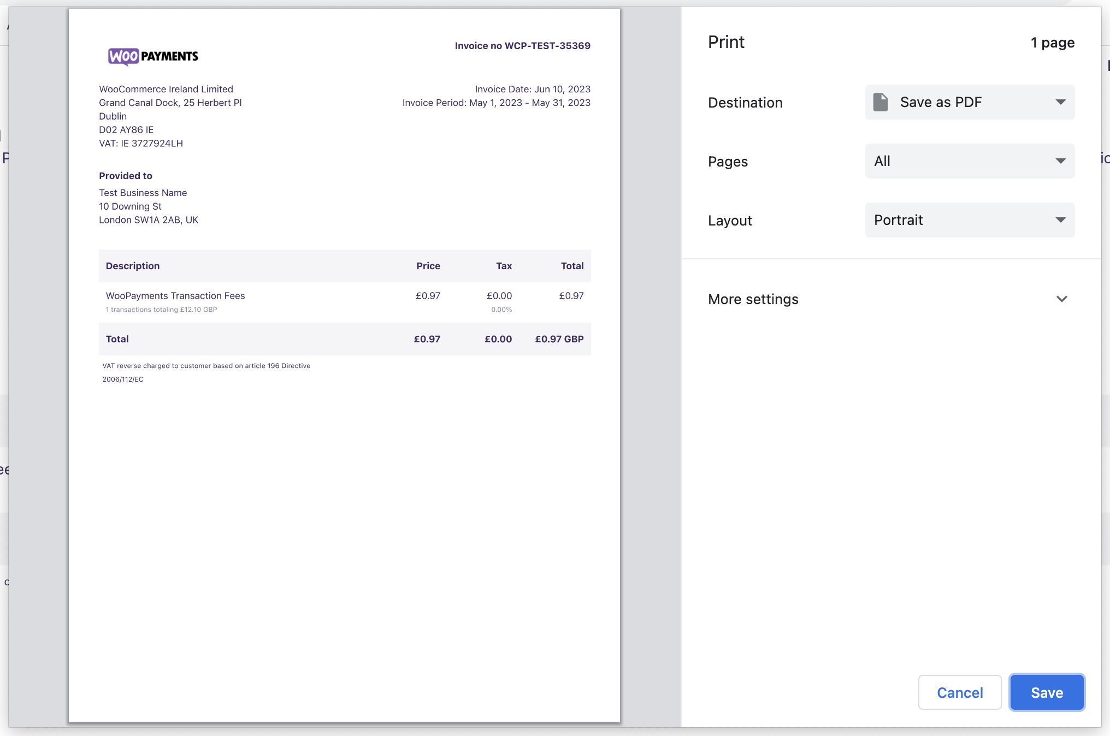The width and height of the screenshot is (1110, 736).
Task: Click the Invoice Period text
Action: (496, 103)
